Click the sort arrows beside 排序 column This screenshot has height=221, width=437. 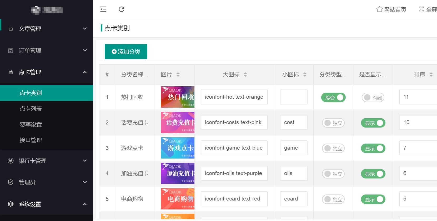point(431,75)
